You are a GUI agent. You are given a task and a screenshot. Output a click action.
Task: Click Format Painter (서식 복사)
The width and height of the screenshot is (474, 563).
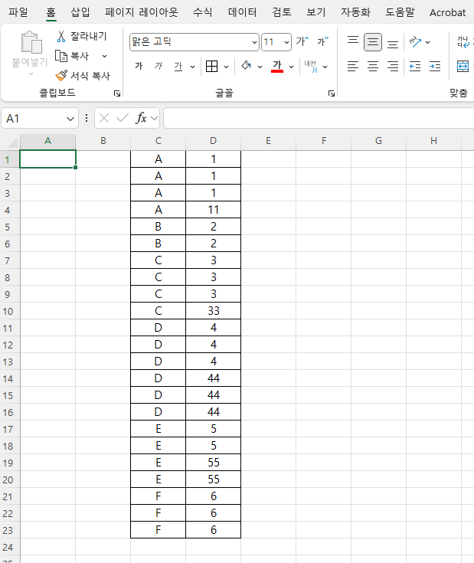click(x=83, y=76)
